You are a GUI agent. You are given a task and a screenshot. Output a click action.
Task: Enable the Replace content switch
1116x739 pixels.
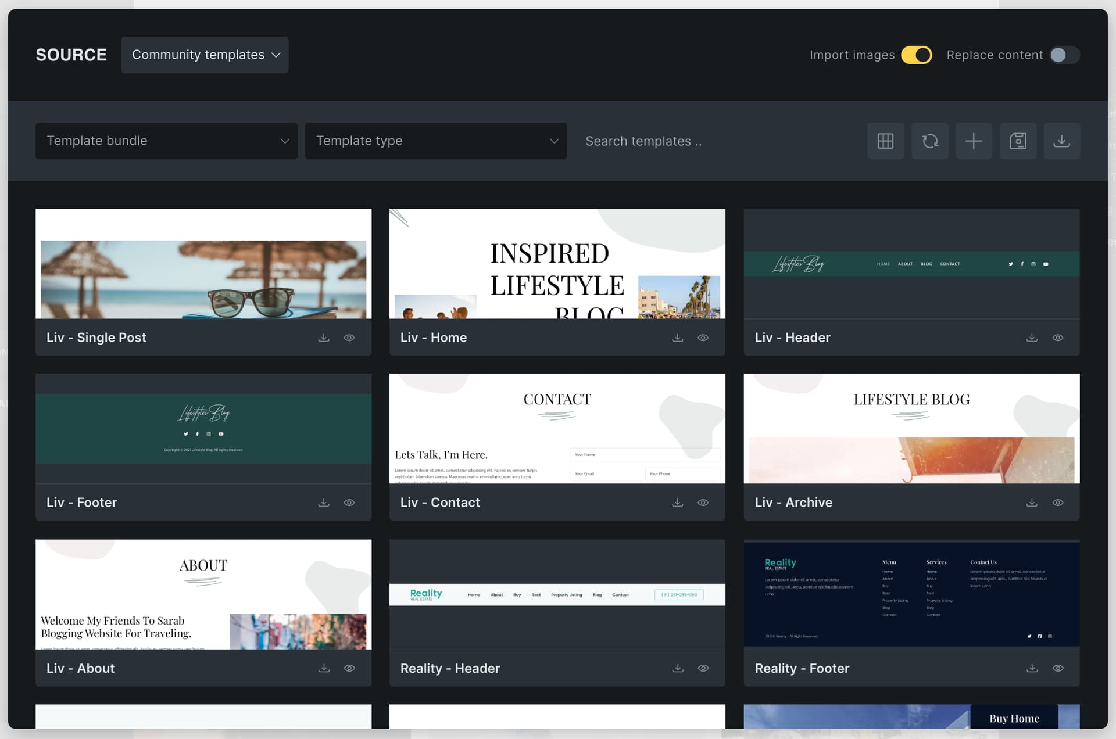click(1065, 55)
